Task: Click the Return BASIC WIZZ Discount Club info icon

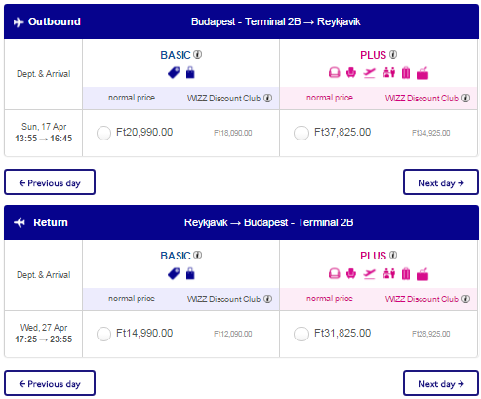Action: click(267, 299)
